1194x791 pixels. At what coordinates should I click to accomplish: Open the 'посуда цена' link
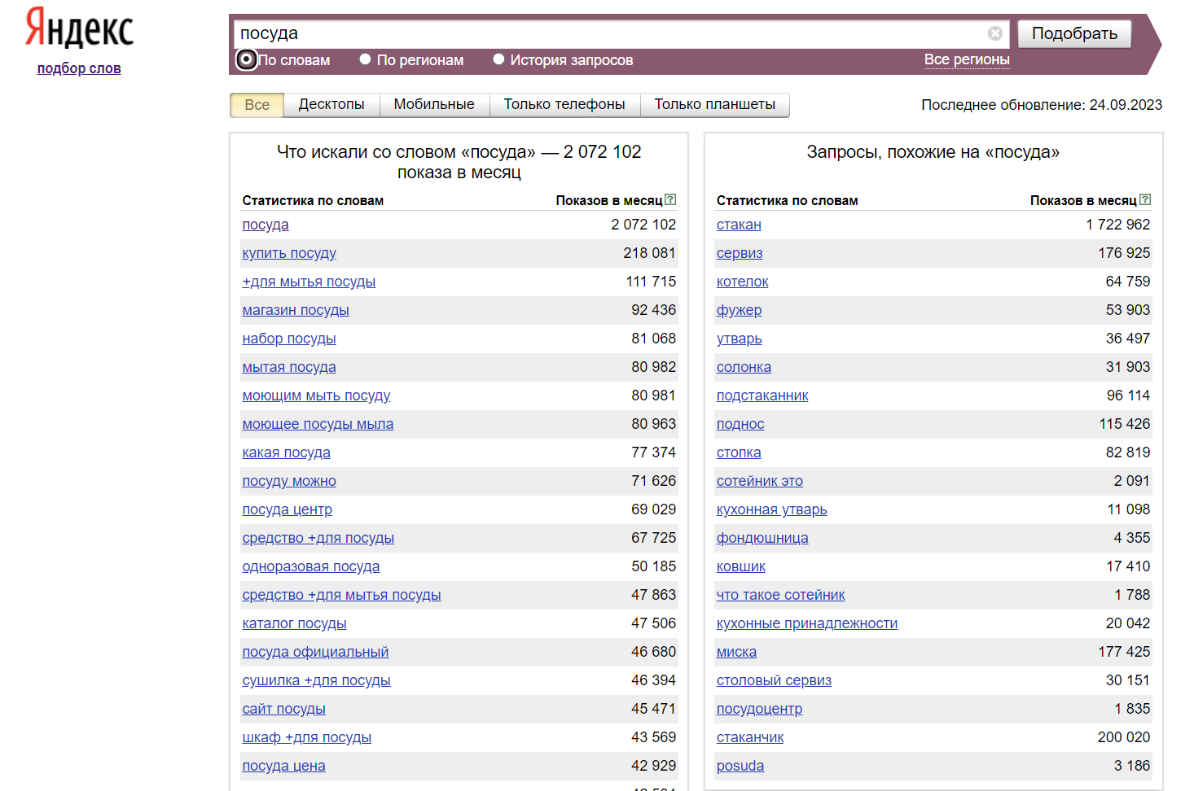[x=283, y=766]
